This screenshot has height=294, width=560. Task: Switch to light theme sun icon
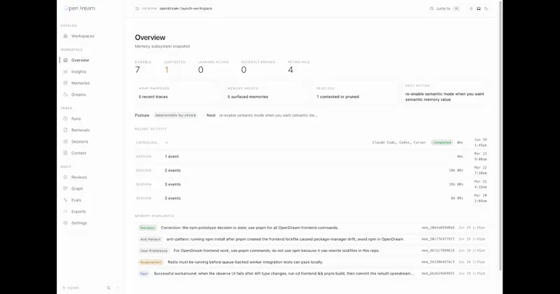(471, 8)
